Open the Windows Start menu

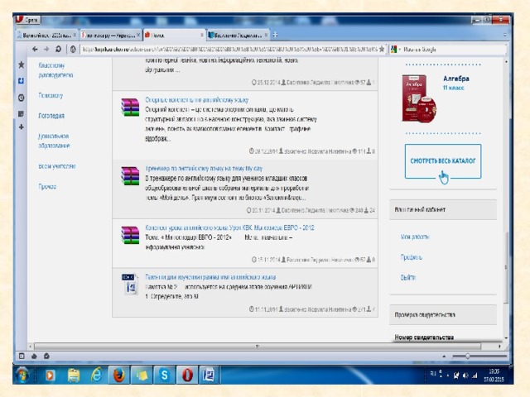pos(22,375)
